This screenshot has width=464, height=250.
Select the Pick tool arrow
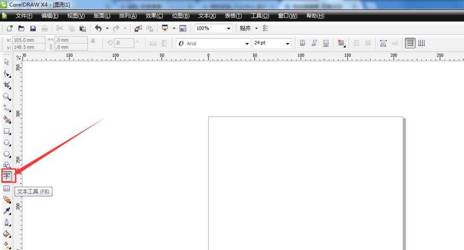tap(7, 62)
